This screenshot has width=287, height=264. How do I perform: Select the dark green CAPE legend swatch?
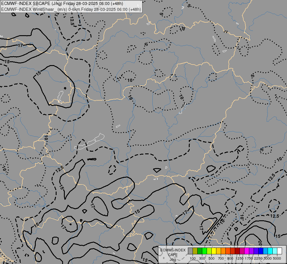pyautogui.click(x=200, y=251)
